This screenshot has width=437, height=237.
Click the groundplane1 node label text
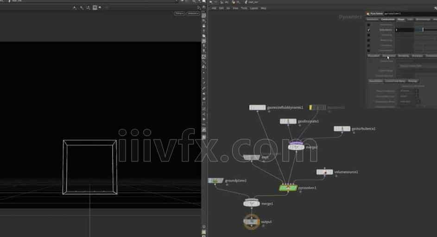click(x=236, y=181)
